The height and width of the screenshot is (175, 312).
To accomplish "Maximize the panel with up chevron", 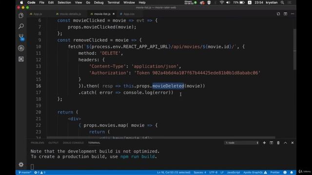I will pos(285,142).
